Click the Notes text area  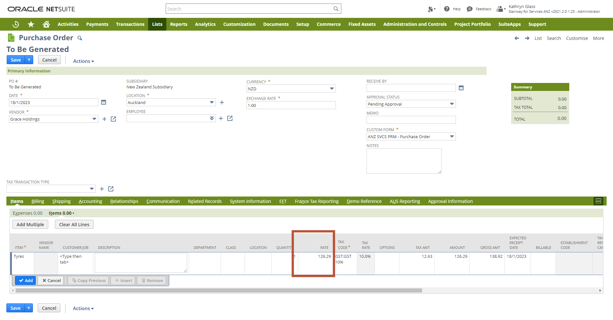(404, 161)
